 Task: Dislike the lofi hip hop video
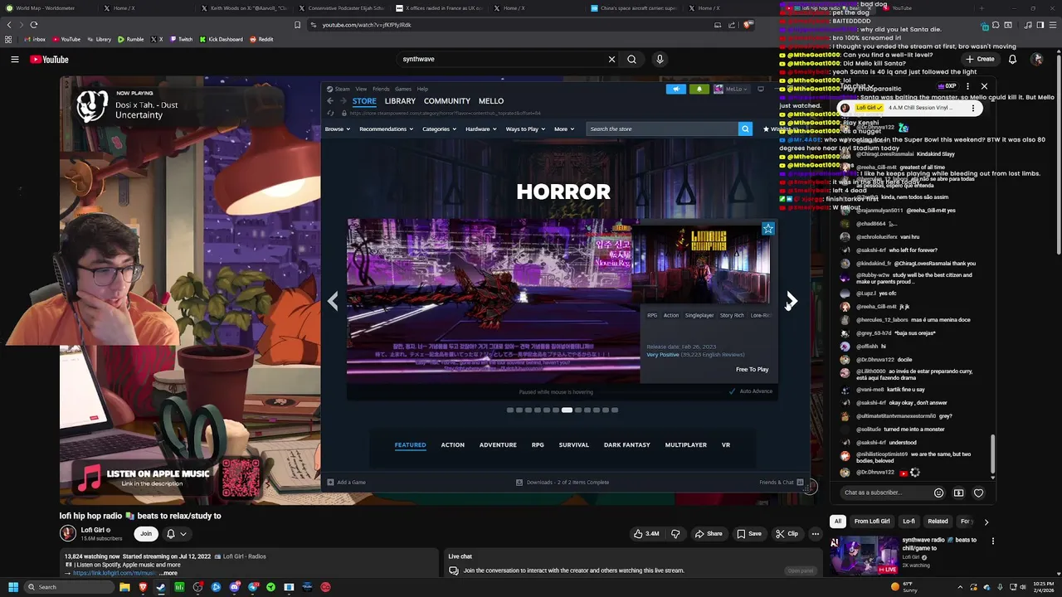coord(675,534)
